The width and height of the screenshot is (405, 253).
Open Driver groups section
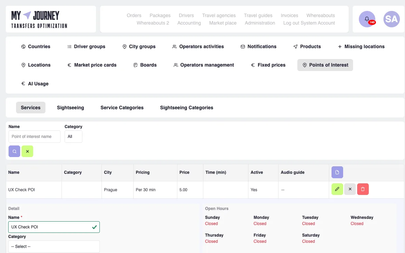(86, 46)
